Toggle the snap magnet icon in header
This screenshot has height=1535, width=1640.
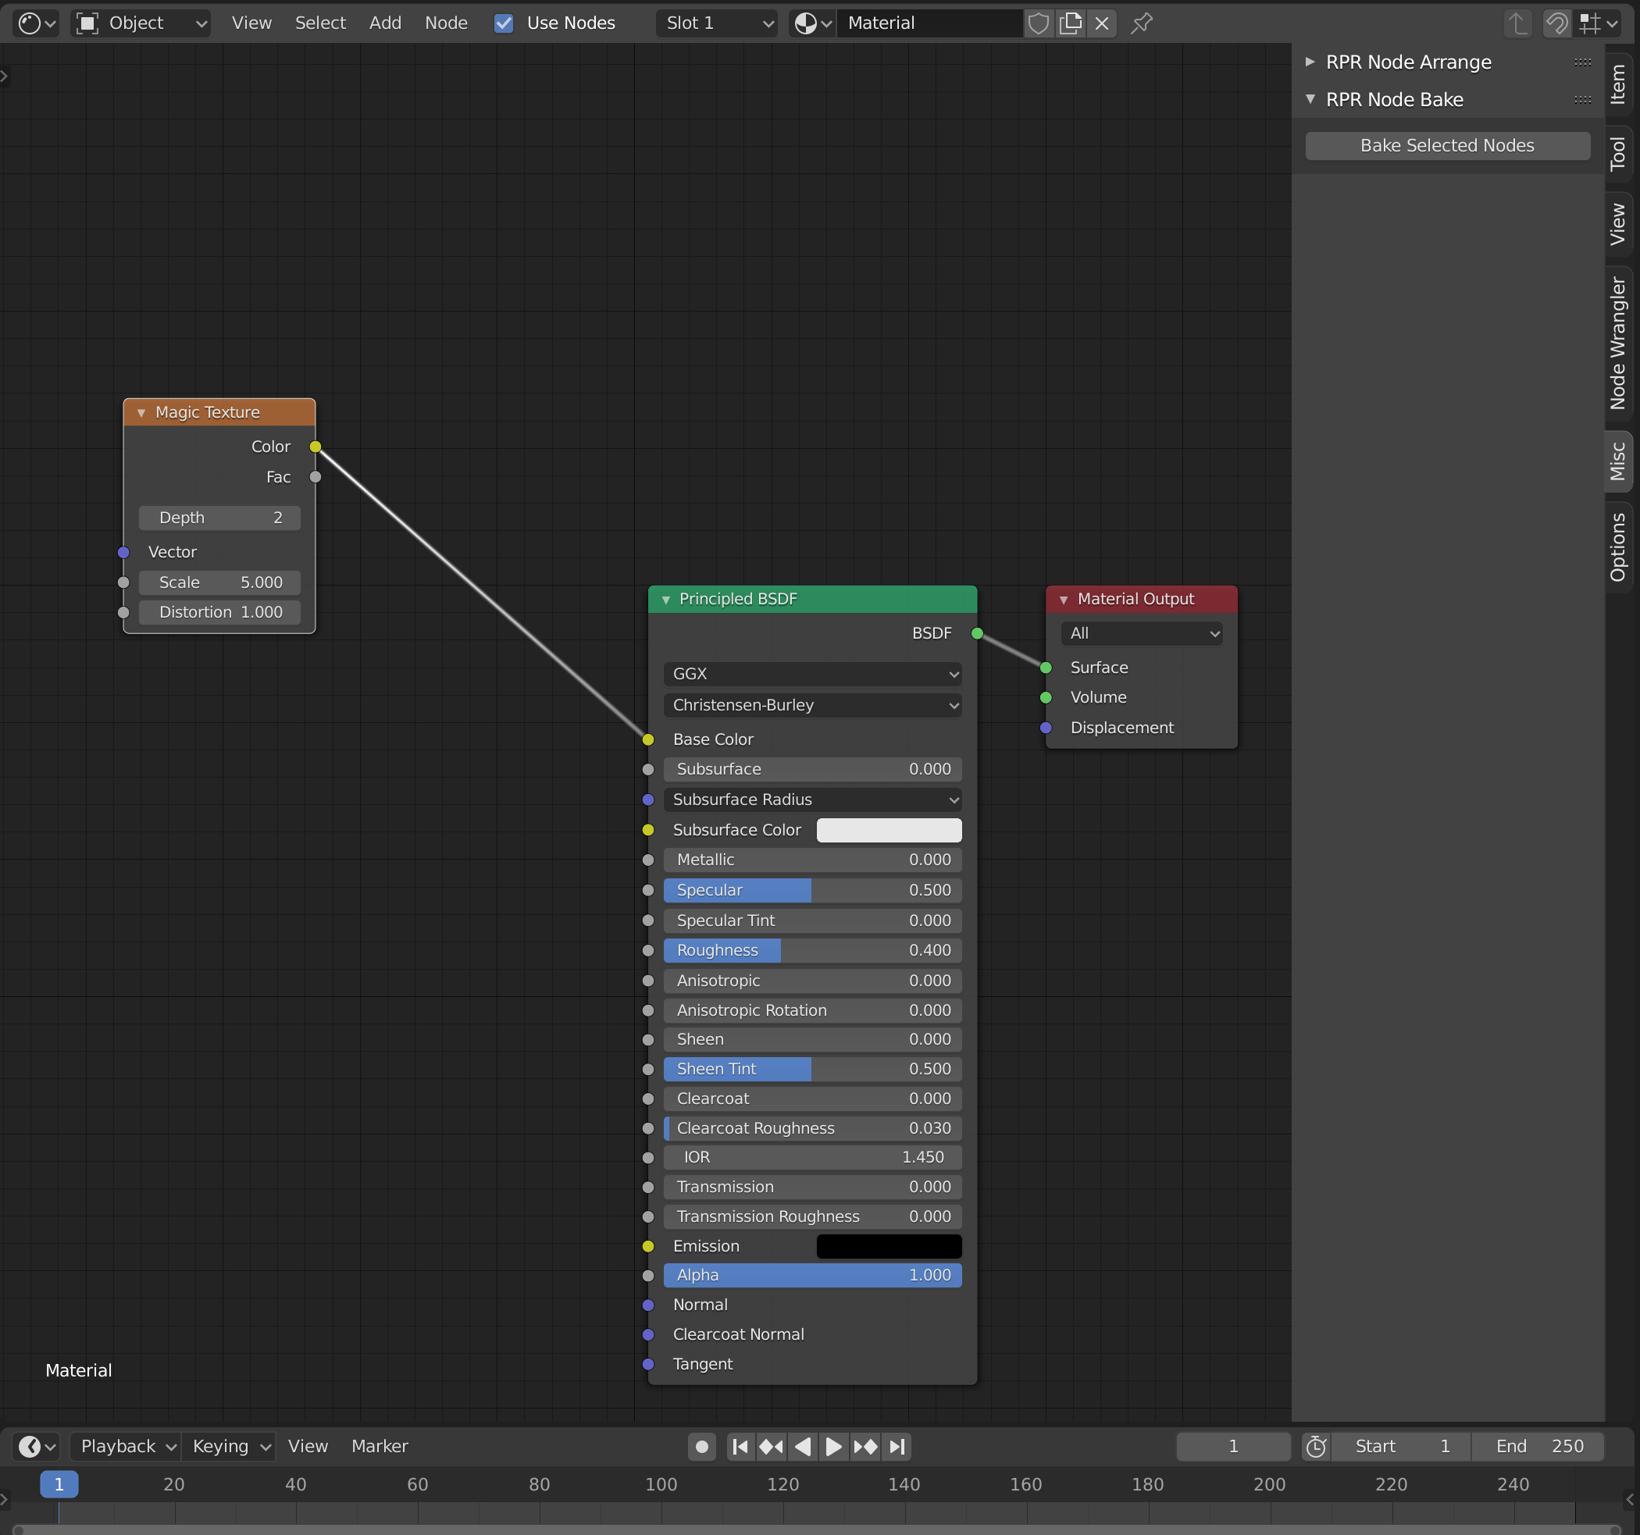click(x=1556, y=23)
